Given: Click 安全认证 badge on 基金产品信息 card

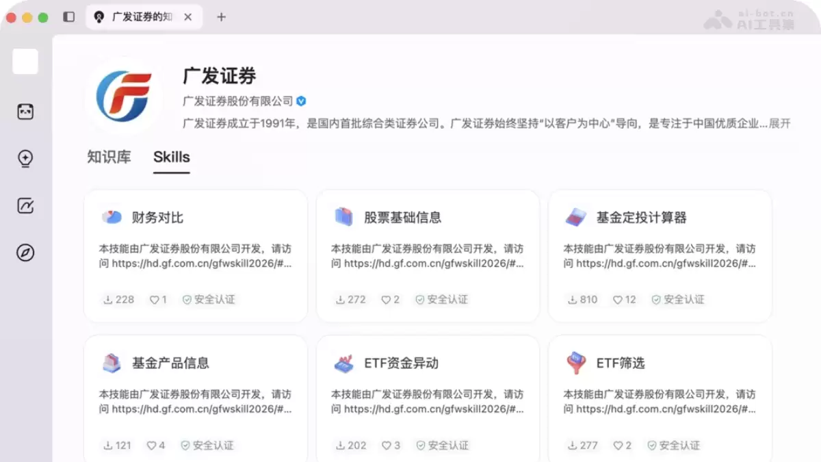Looking at the screenshot, I should (207, 446).
